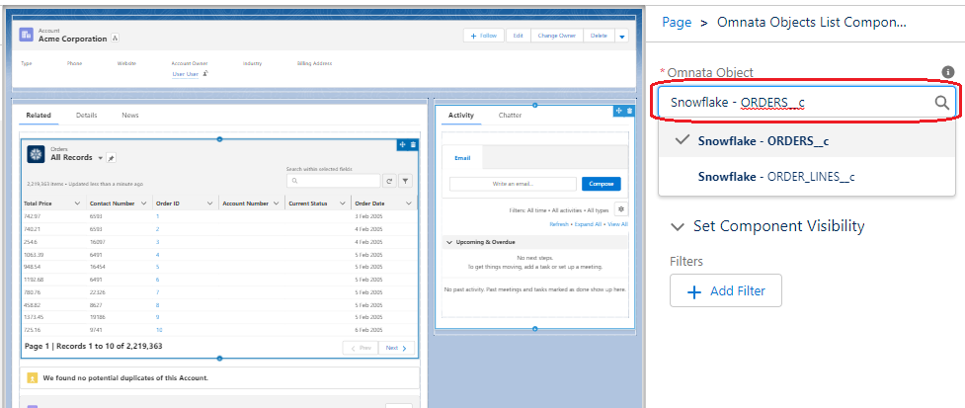965x408 pixels.
Task: Click the Total Price cell 1063.39
Action: click(34, 254)
